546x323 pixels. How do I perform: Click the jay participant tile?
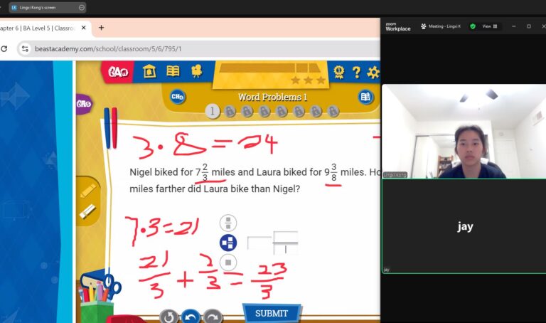[464, 226]
